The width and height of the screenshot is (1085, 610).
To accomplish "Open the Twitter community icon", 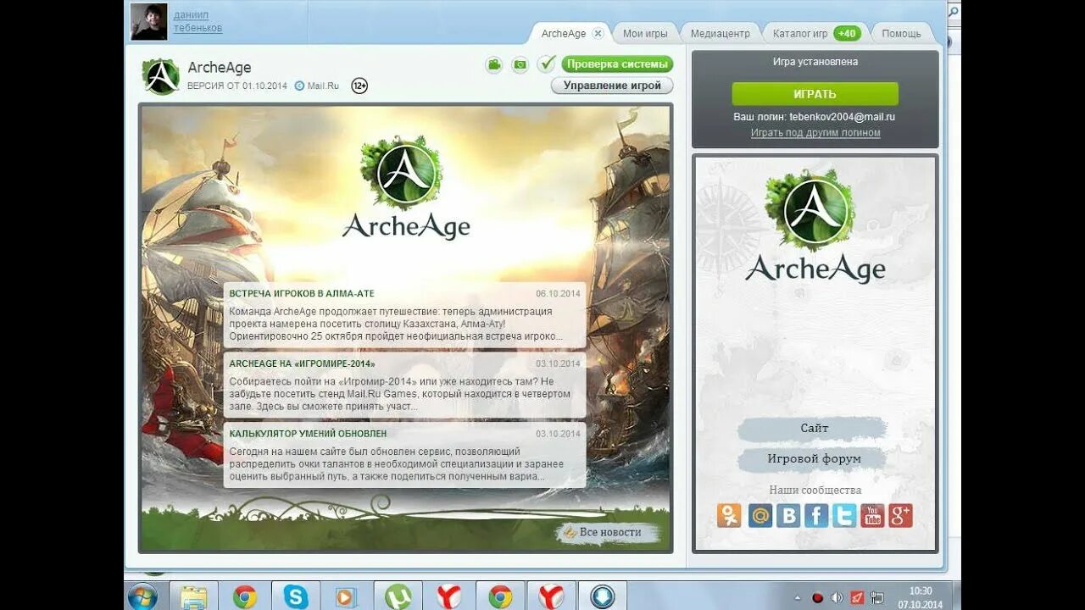I will [x=844, y=515].
